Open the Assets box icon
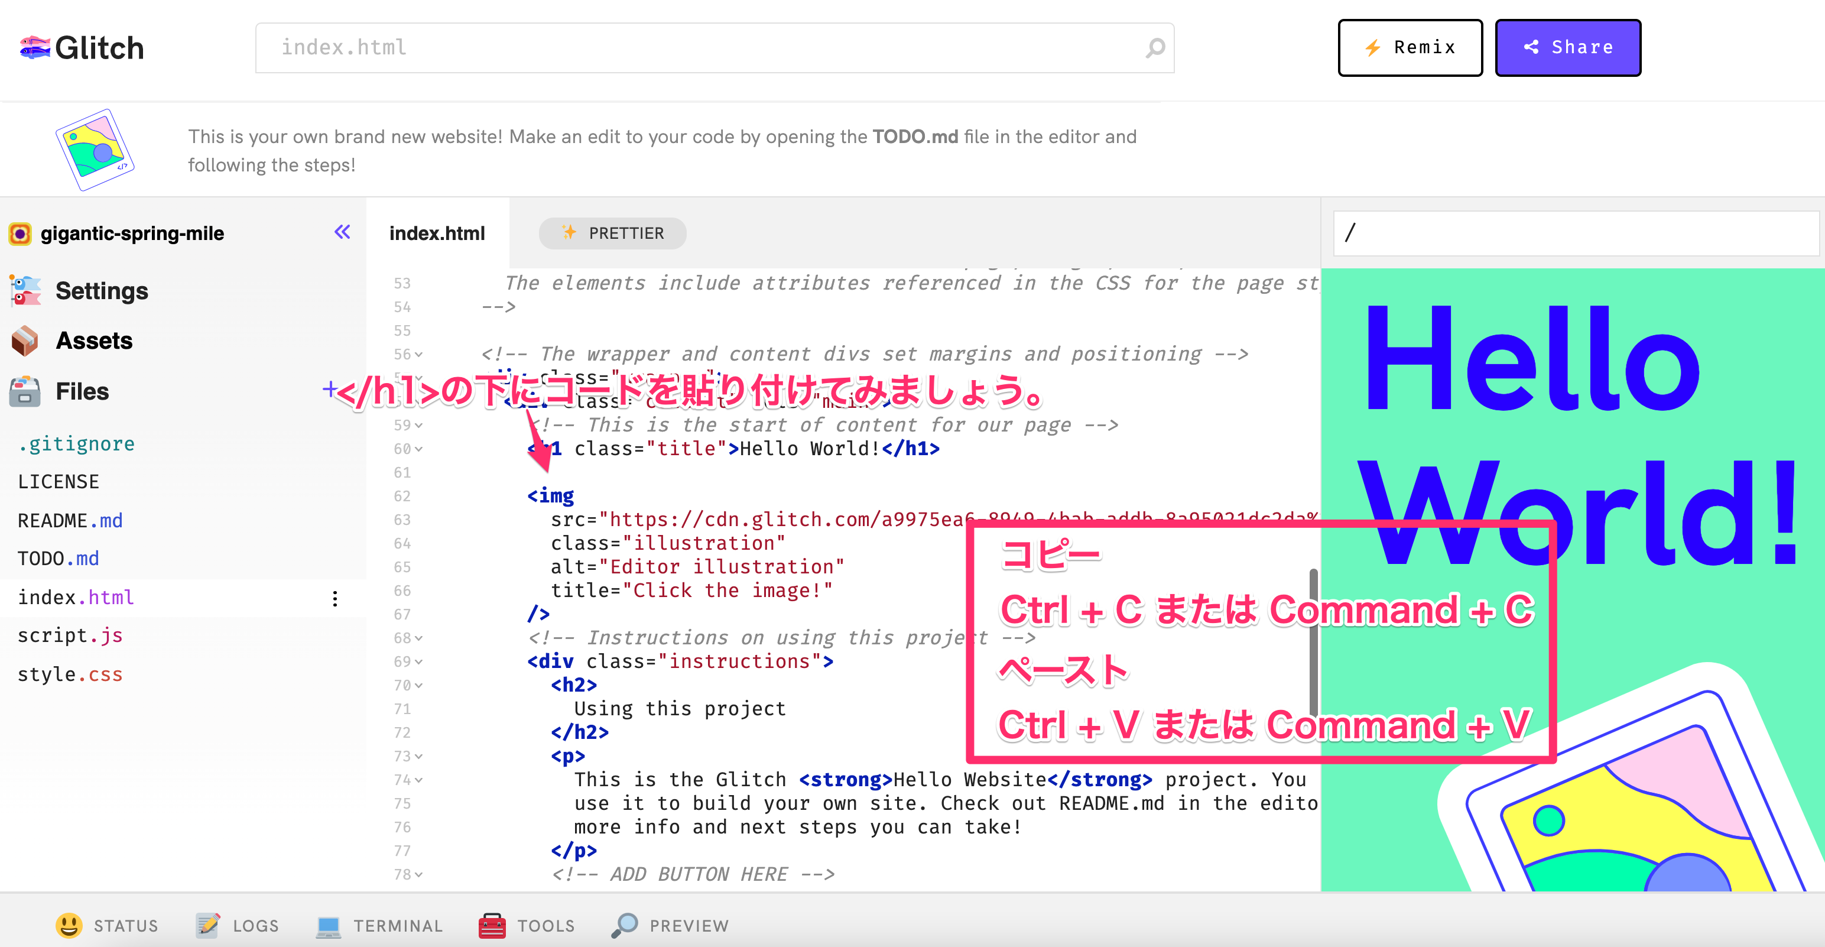 25,341
